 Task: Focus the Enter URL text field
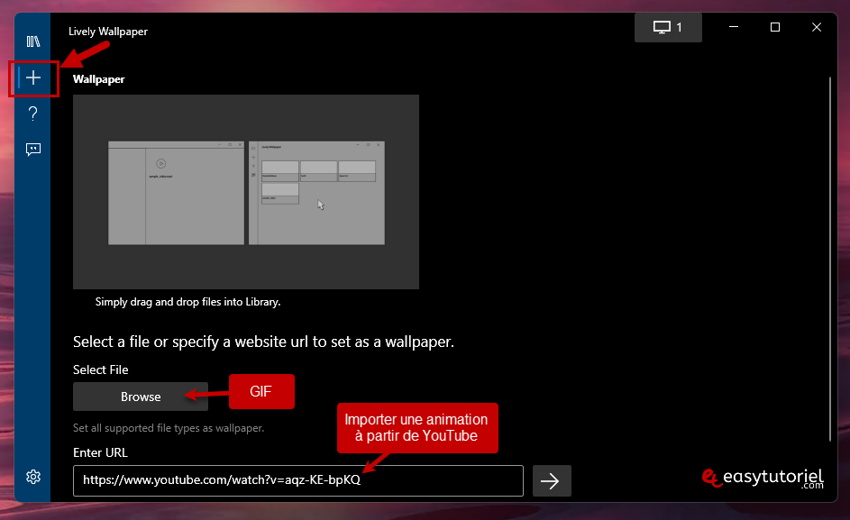pyautogui.click(x=298, y=480)
